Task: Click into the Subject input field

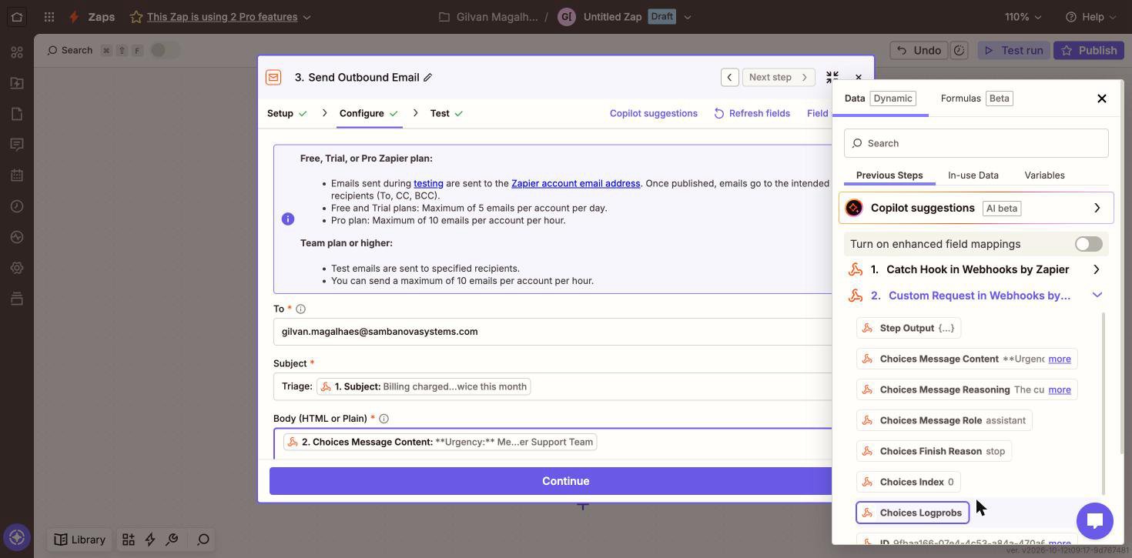Action: 553,386
